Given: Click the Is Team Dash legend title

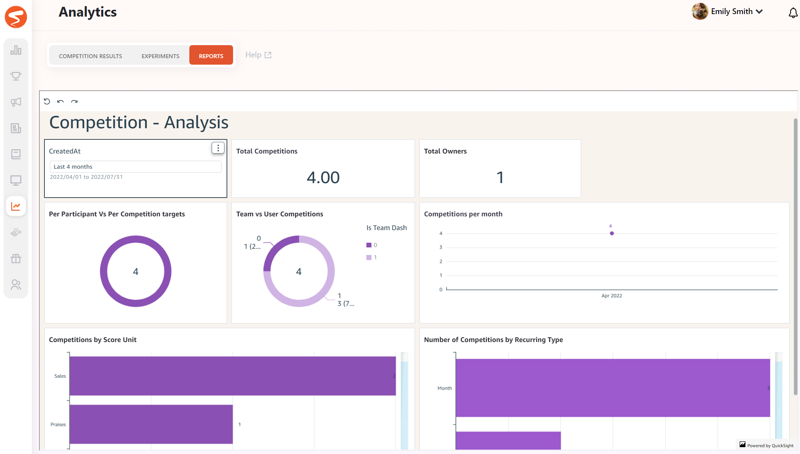Looking at the screenshot, I should [x=387, y=228].
